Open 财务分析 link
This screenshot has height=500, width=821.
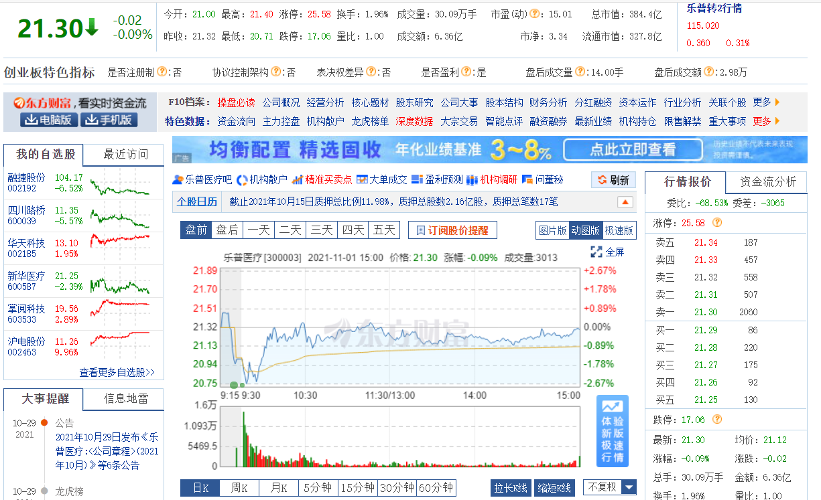coord(548,102)
